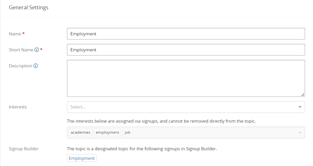Click the Description box resize handle
This screenshot has width=313, height=166.
[303, 95]
